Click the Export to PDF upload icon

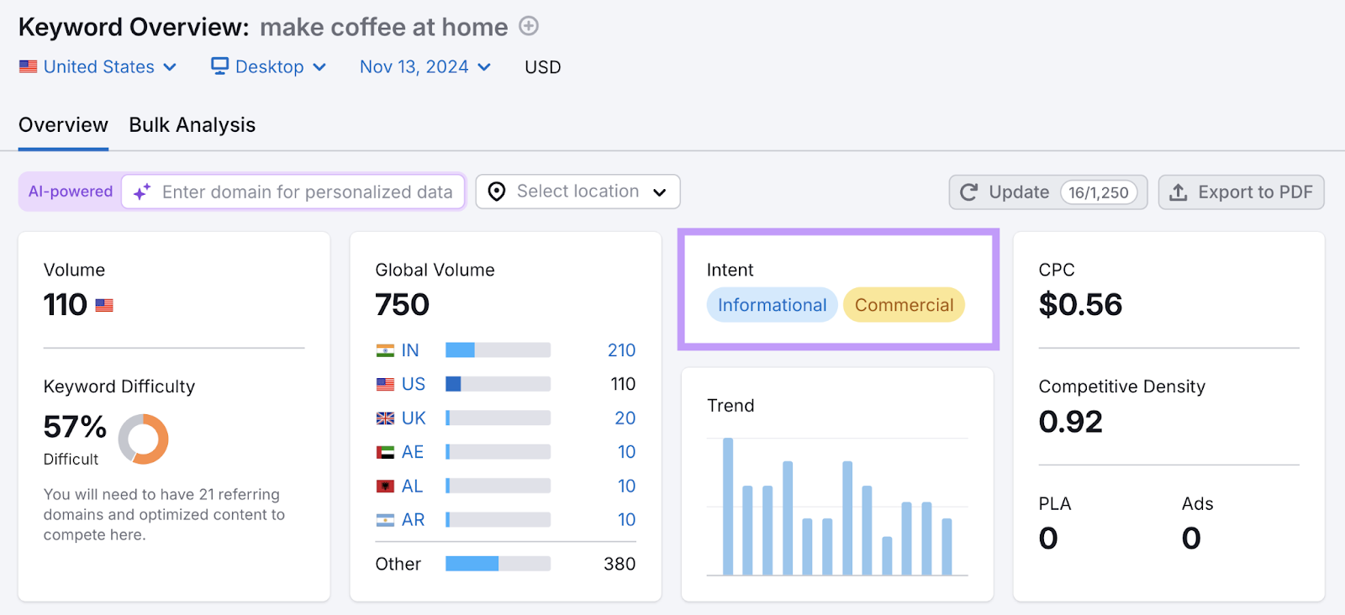click(1179, 192)
